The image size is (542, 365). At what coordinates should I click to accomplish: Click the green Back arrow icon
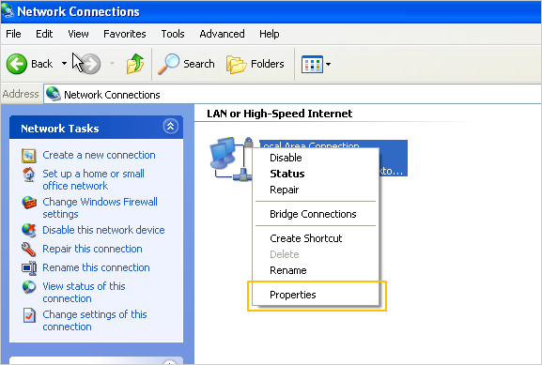17,64
